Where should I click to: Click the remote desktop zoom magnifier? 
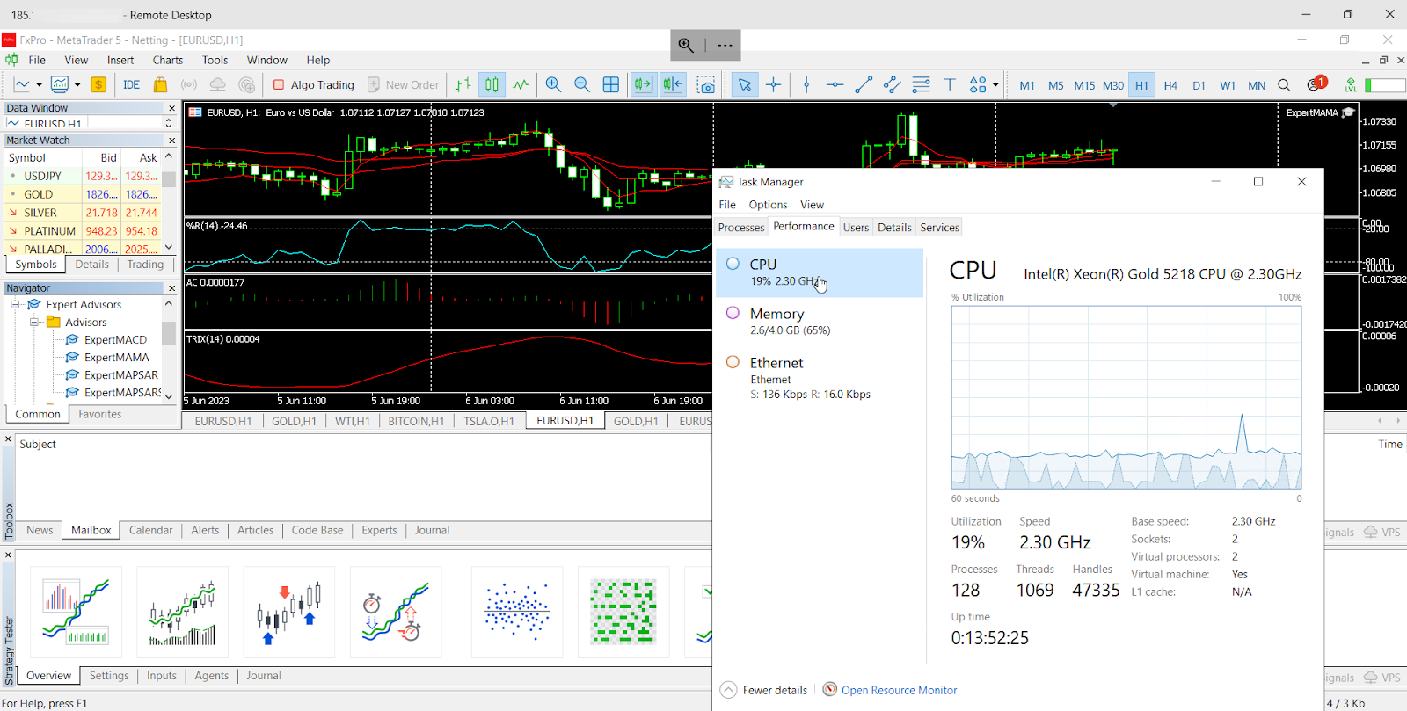tap(686, 45)
